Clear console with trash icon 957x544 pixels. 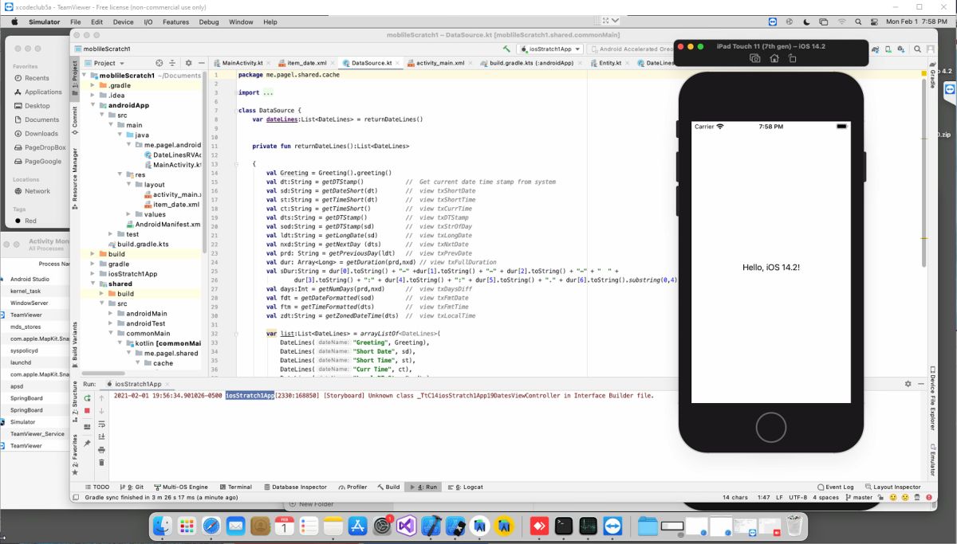point(101,463)
